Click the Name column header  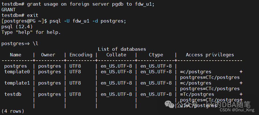coord(16,55)
